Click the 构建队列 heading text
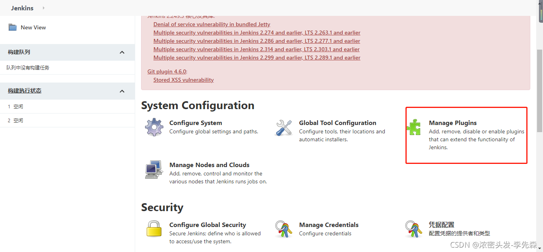Viewport: 543px width, 252px height. pos(19,52)
